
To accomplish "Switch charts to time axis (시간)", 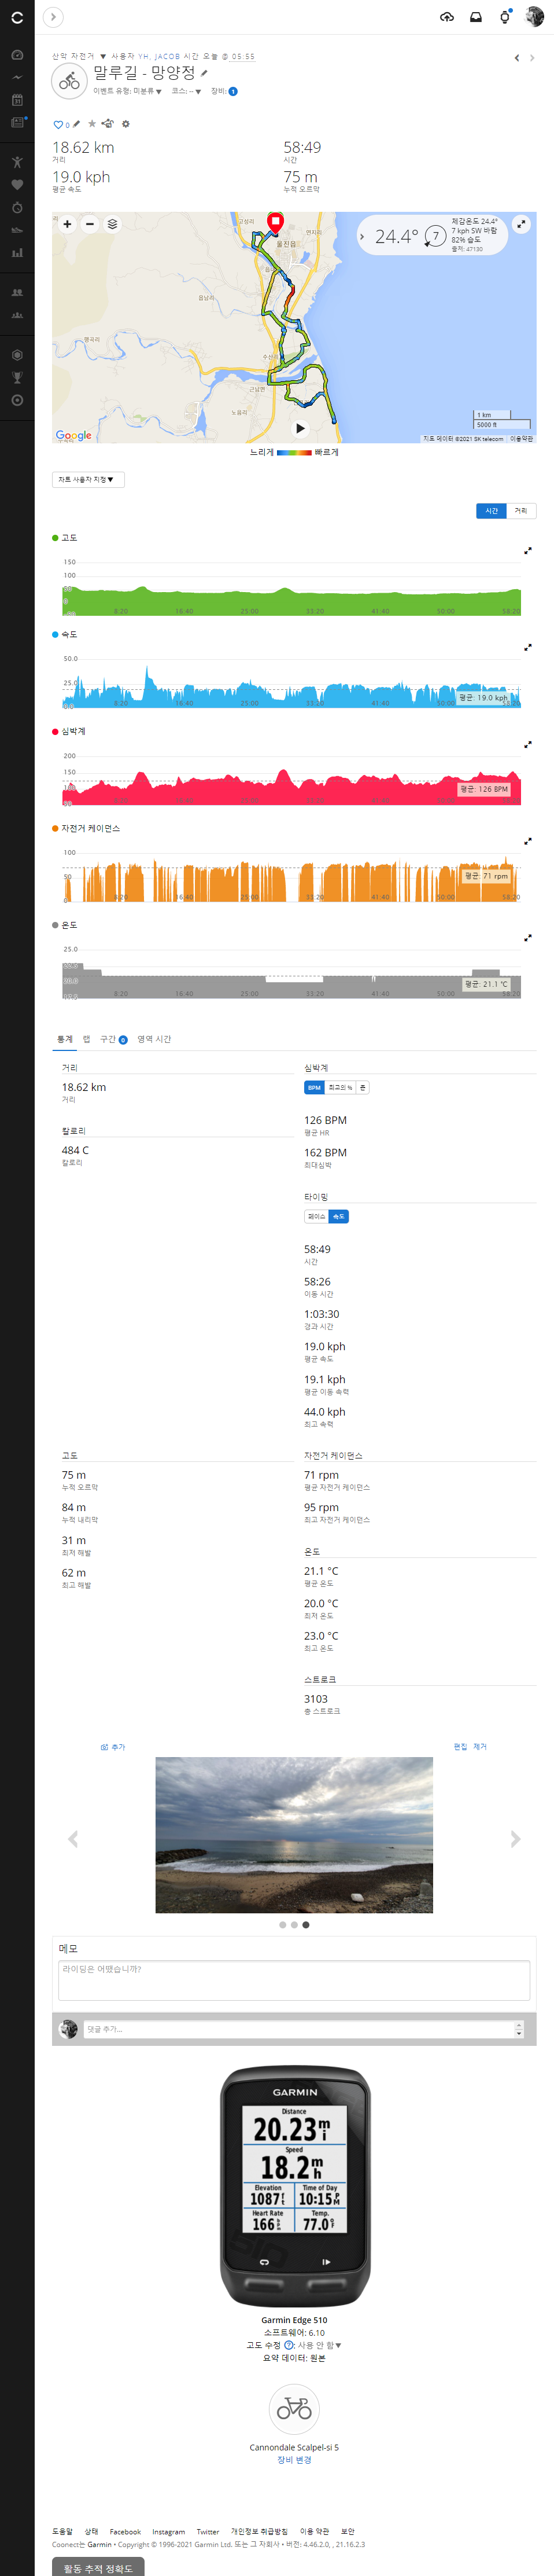I will pos(491,511).
